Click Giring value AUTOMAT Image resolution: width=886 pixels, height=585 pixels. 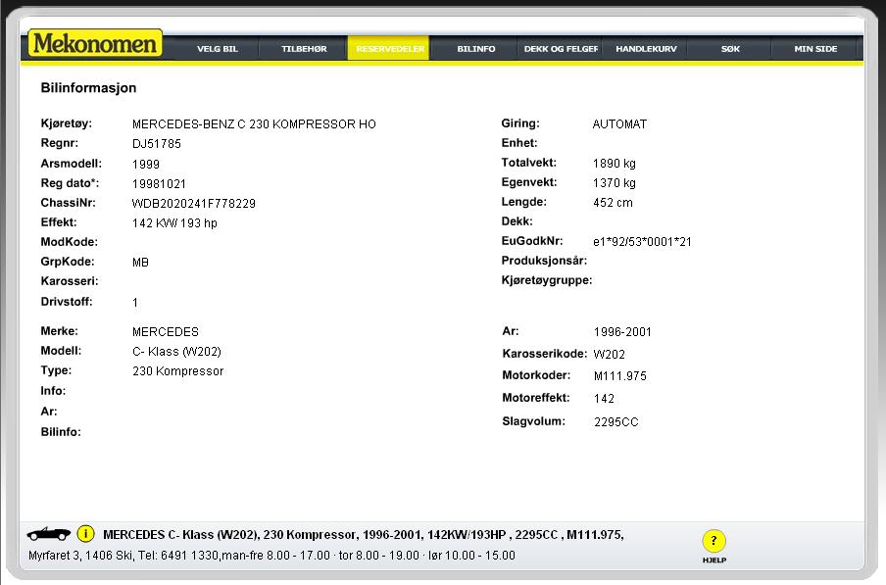pos(619,124)
